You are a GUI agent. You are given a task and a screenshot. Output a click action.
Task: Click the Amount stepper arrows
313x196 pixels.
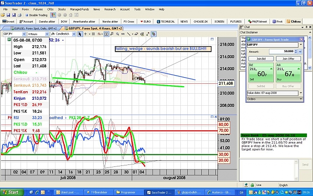[x=296, y=52]
